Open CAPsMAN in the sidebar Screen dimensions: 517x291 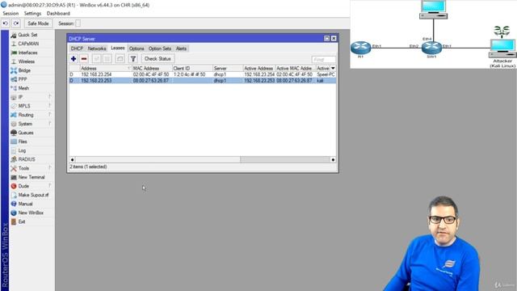pyautogui.click(x=28, y=44)
